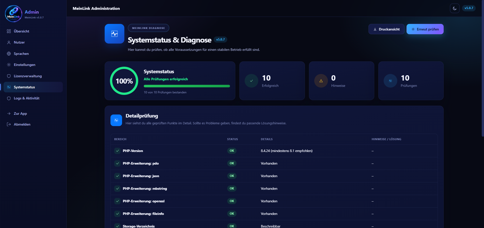This screenshot has width=484, height=228.
Task: Click 'Alle Prüfungen erfolgreich' text
Action: point(166,79)
